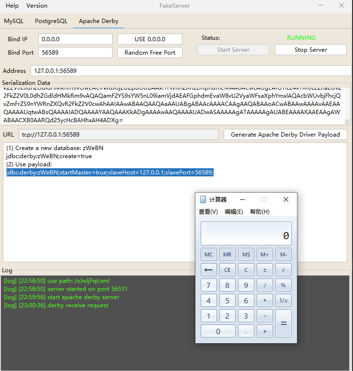353x371 pixels.
Task: Click the Calculator app icon in title bar
Action: coord(203,199)
